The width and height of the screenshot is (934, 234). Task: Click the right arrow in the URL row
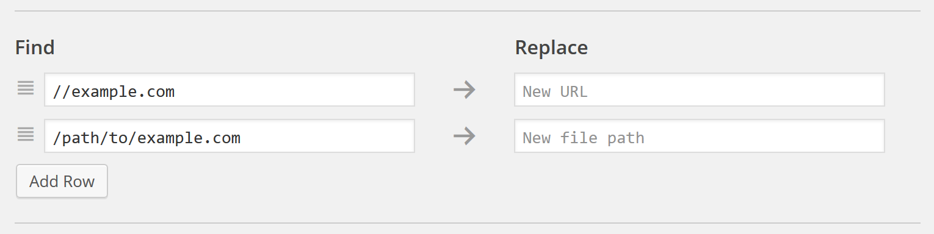tap(464, 90)
